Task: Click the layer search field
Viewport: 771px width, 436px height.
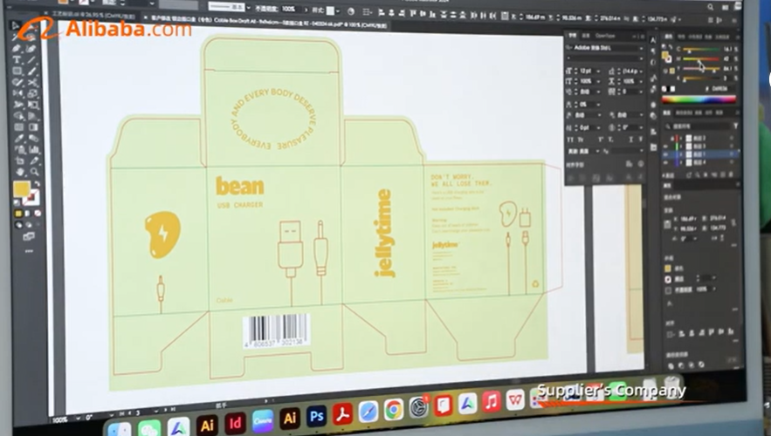Action: (699, 126)
